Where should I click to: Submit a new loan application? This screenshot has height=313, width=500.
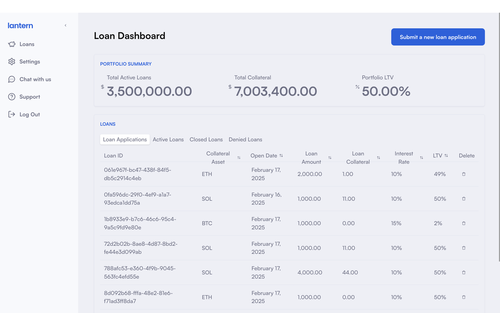(438, 37)
